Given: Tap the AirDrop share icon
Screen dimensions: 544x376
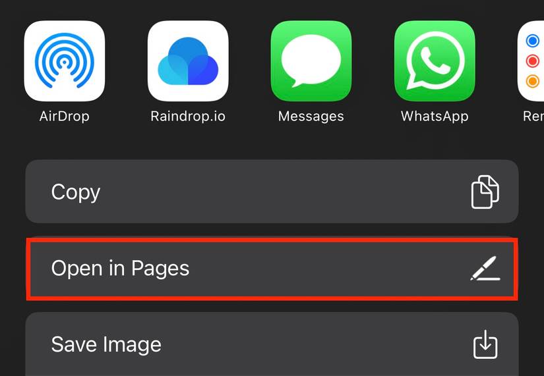Looking at the screenshot, I should pos(65,61).
